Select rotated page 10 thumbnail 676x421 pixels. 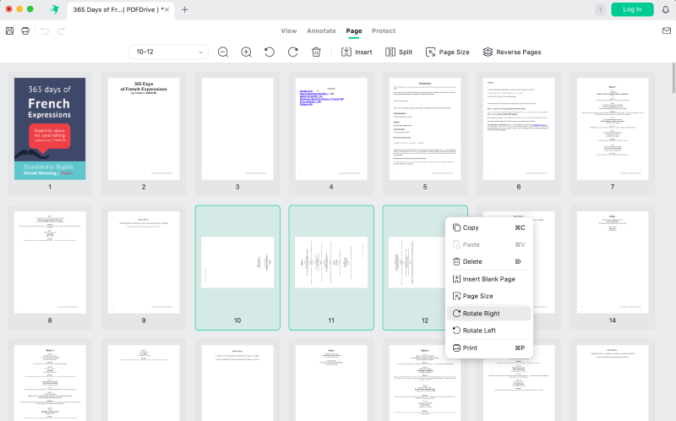pyautogui.click(x=237, y=262)
